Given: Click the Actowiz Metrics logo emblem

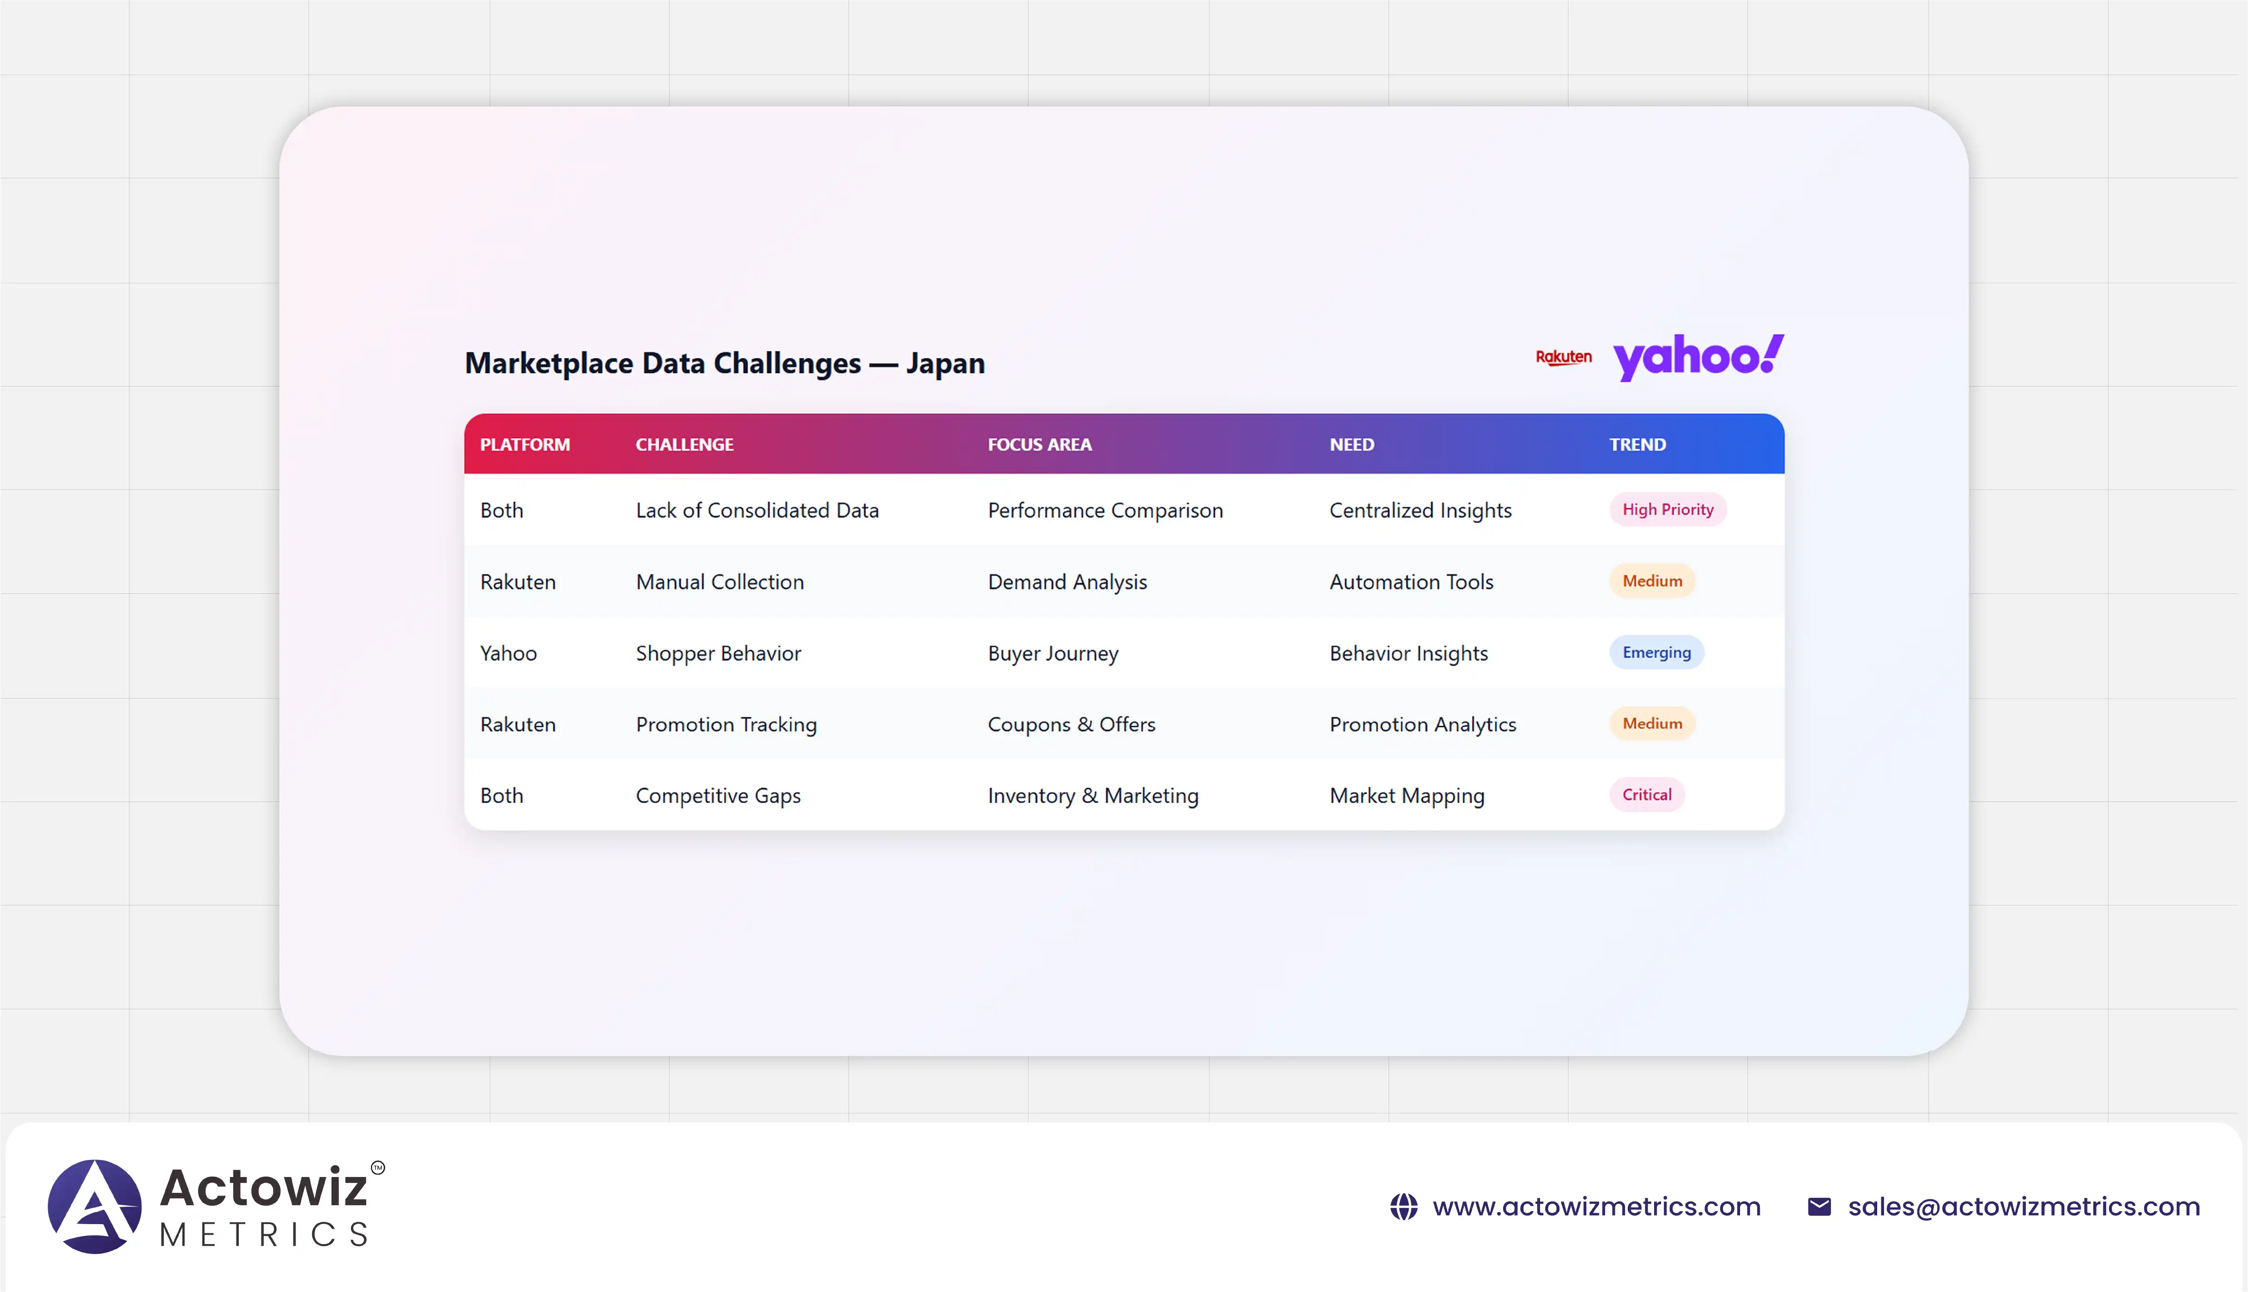Looking at the screenshot, I should coord(94,1206).
